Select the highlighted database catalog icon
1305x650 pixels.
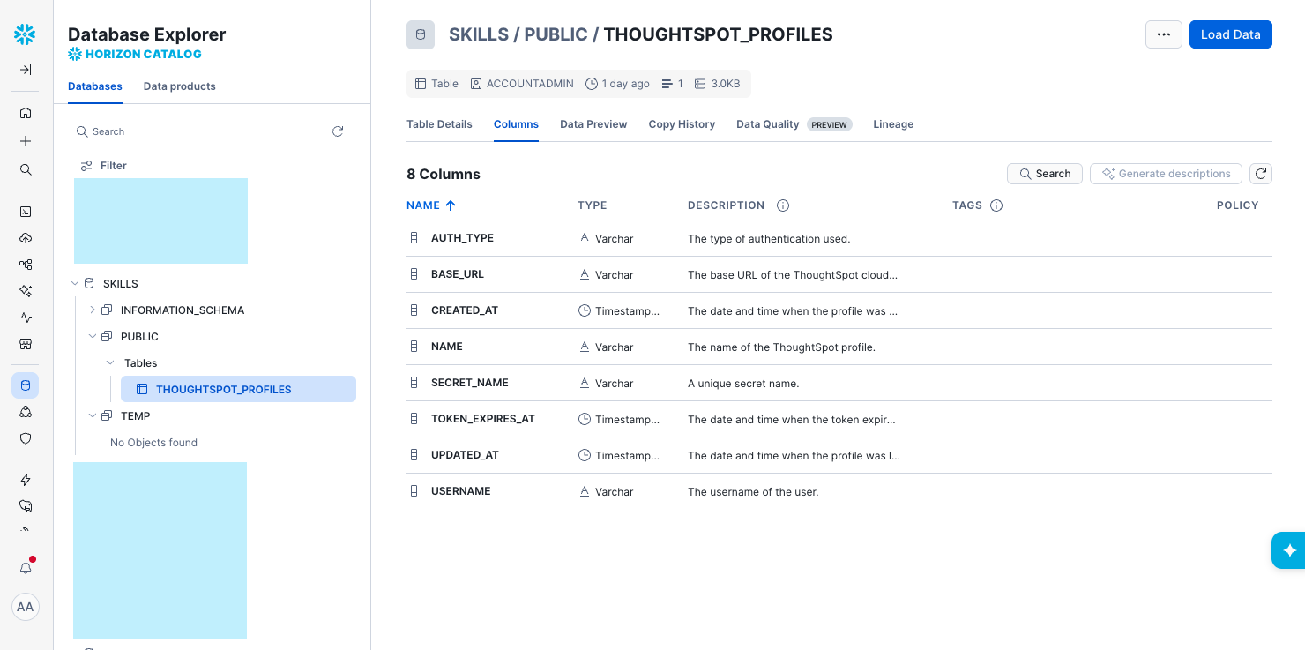pos(26,385)
